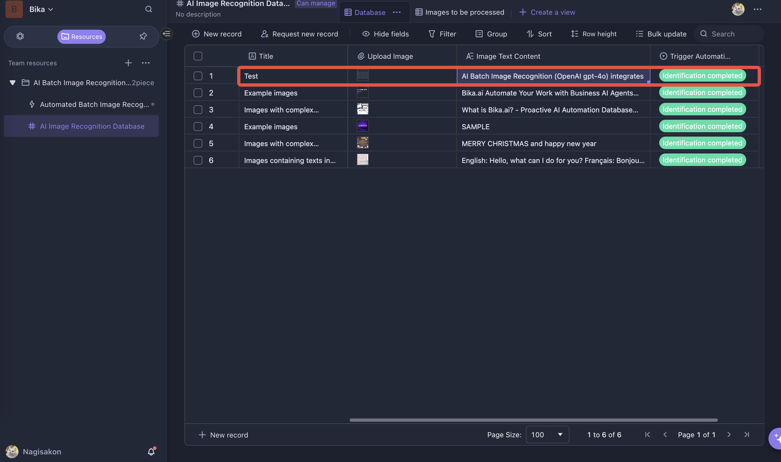Open the AI assistant sparkle button
Screen dimensions: 781x462
point(775,438)
